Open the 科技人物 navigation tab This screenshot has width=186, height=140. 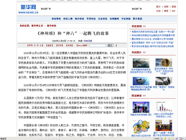[68, 19]
